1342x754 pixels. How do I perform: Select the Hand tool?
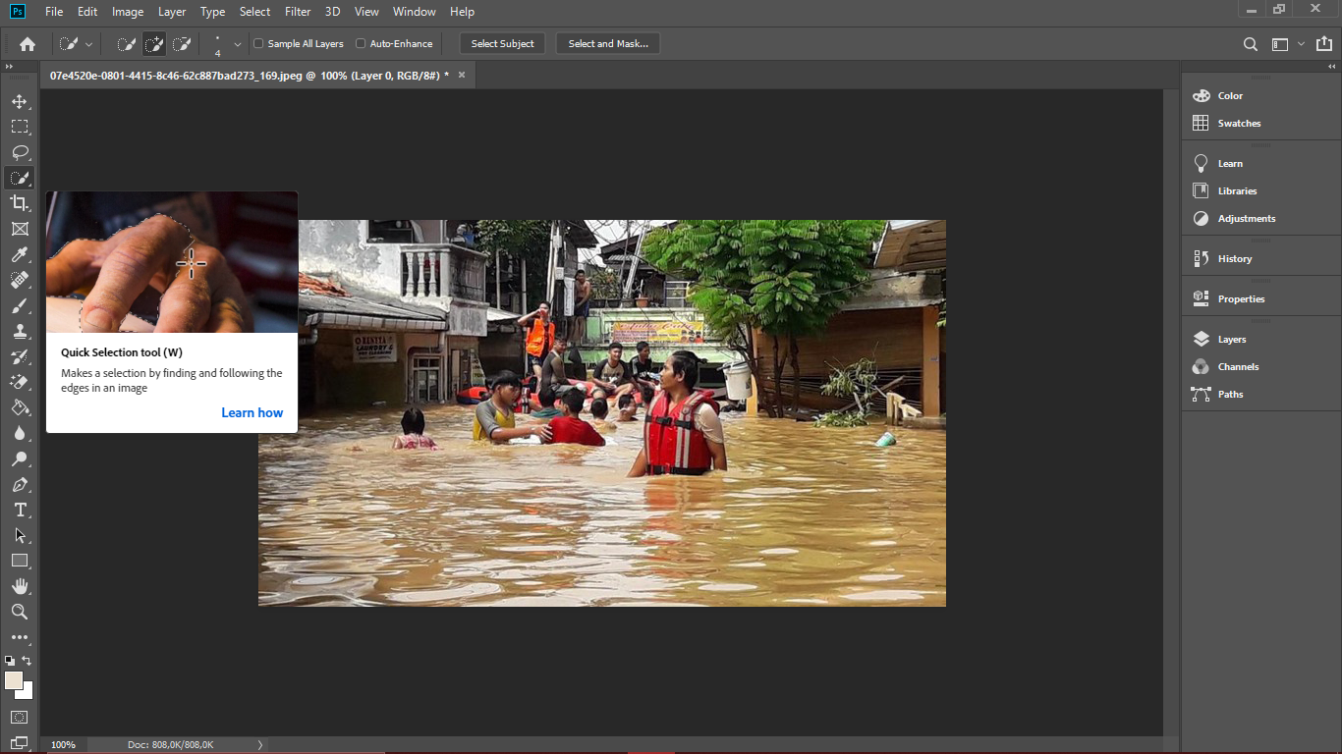[x=20, y=586]
